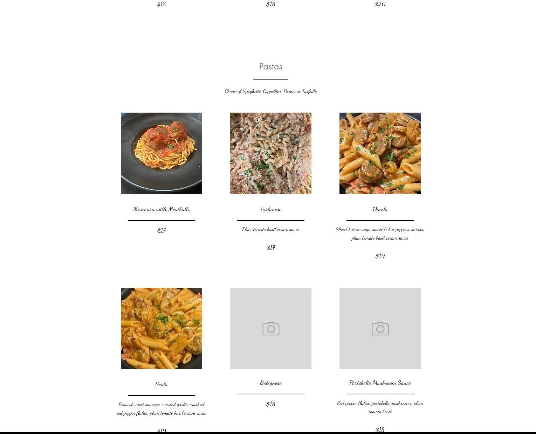
Task: Click the Marinara with Meatballs photo
Action: (162, 153)
